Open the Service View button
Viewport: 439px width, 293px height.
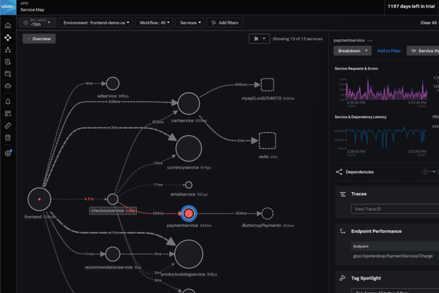tap(423, 51)
